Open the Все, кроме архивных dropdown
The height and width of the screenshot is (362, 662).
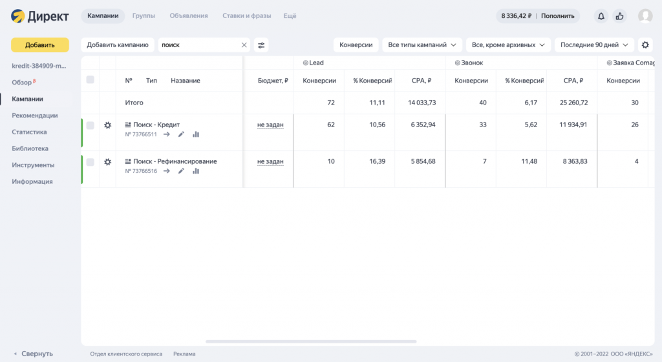point(508,45)
